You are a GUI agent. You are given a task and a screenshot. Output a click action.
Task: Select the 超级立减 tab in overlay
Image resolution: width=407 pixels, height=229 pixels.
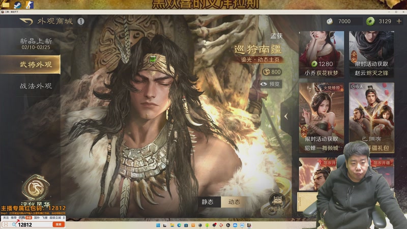coord(55,218)
